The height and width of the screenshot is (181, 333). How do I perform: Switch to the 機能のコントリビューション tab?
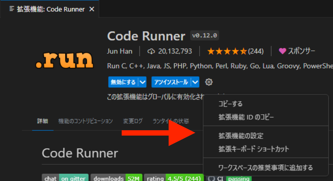click(x=85, y=121)
